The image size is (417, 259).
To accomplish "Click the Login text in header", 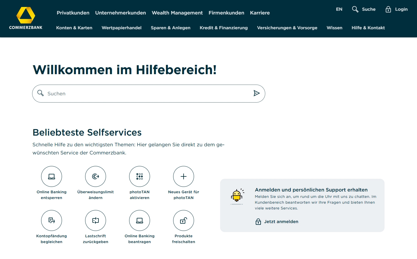I will 401,9.
